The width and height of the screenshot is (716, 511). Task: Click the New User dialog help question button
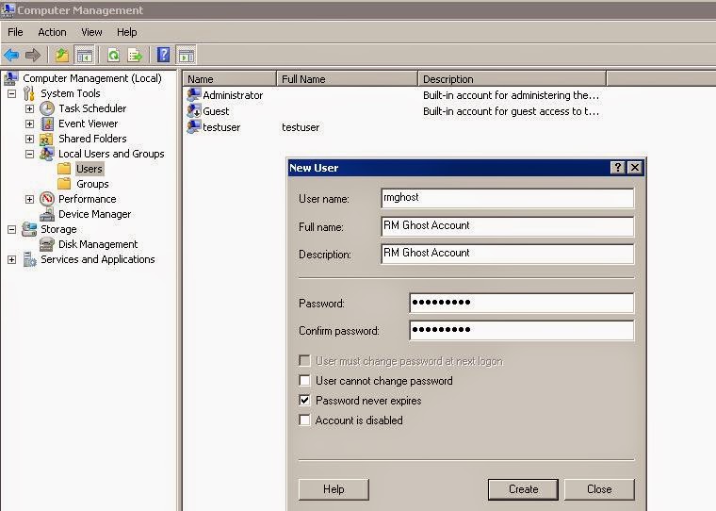click(x=617, y=168)
